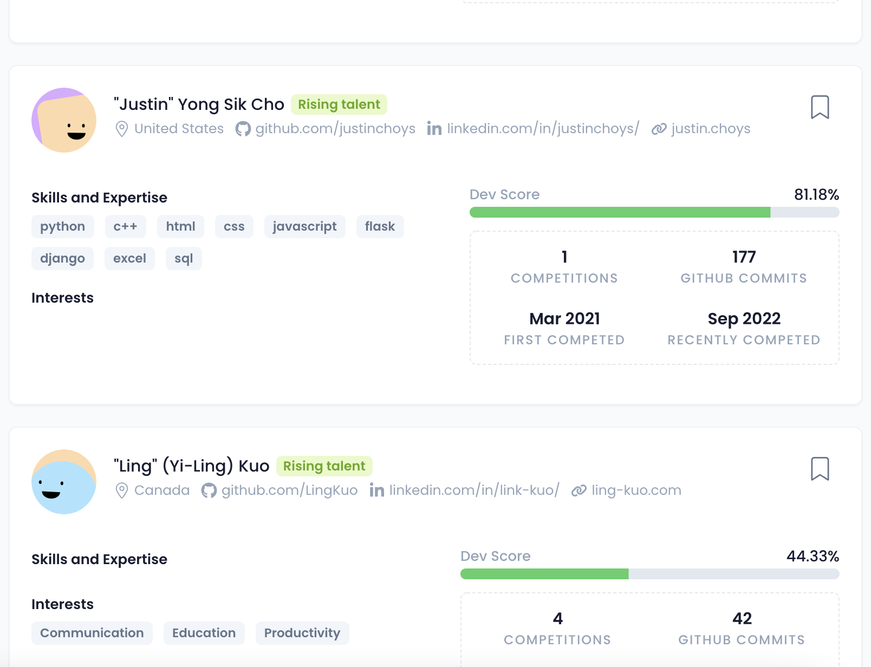This screenshot has height=667, width=871.
Task: Select the python skill tag
Action: click(x=62, y=226)
